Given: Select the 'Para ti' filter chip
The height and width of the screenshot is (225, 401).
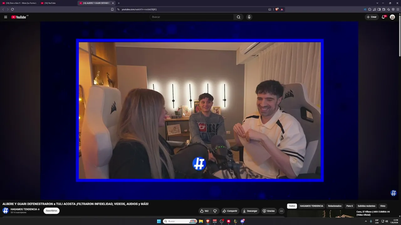Looking at the screenshot, I should 350,206.
